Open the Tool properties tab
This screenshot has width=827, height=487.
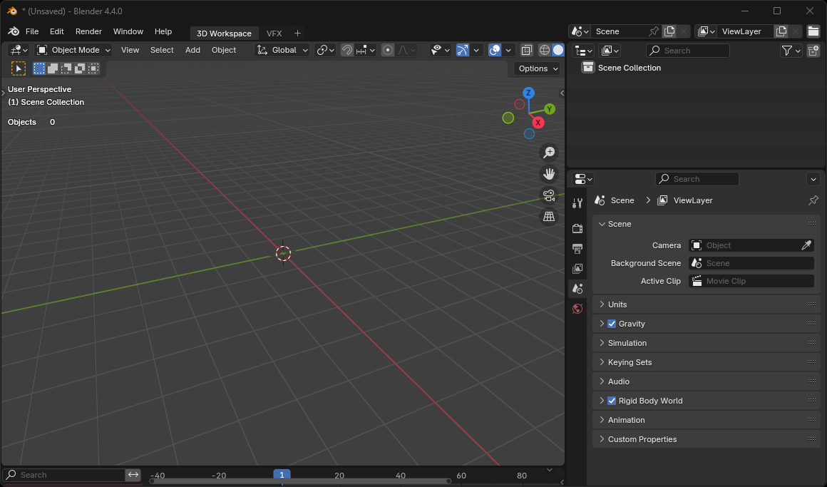[577, 203]
